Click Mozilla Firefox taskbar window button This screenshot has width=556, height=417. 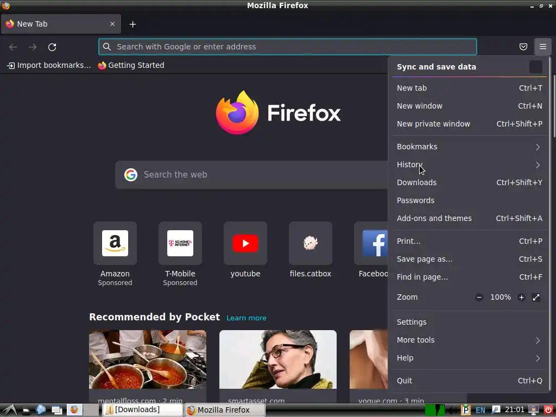coord(224,410)
